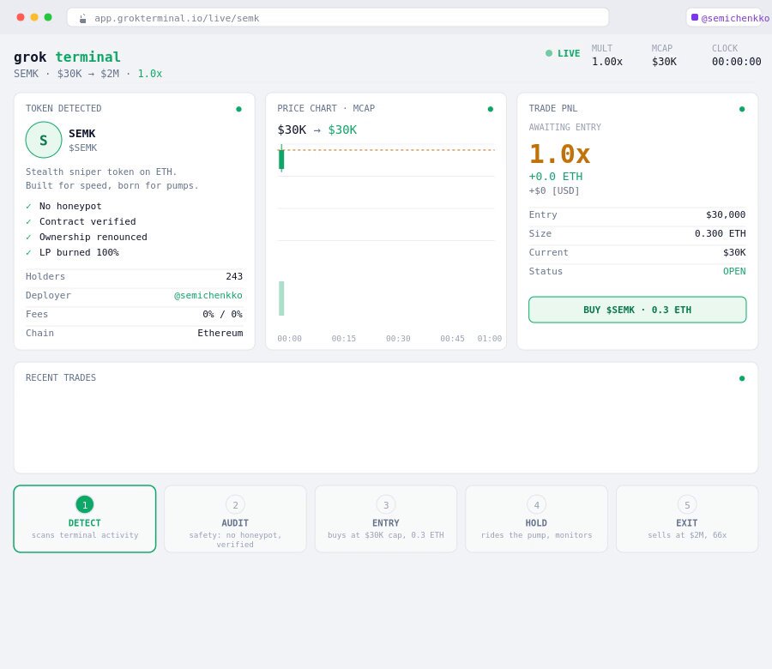
Task: Click the purple square icon beside @semichenkko
Action: [x=695, y=17]
